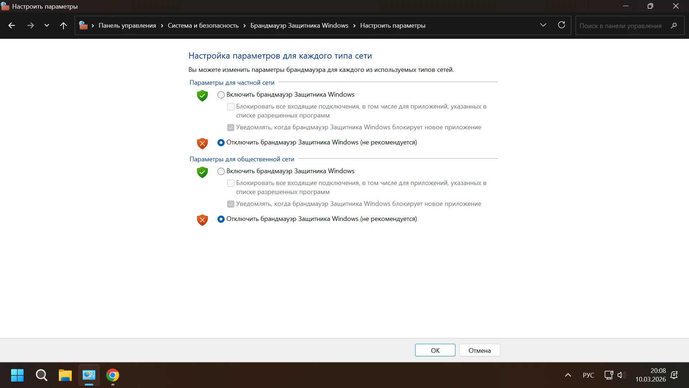The height and width of the screenshot is (388, 689).
Task: Select disable firewall option for public network
Action: [221, 219]
